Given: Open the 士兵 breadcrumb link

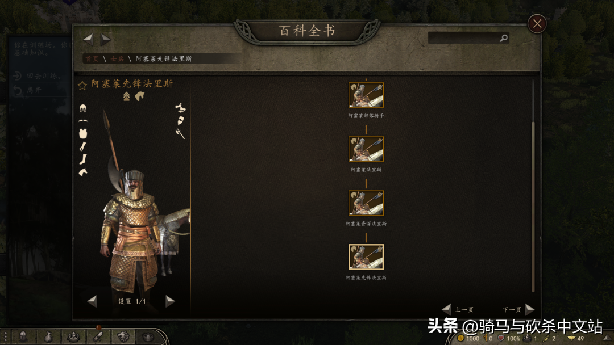Looking at the screenshot, I should (117, 58).
